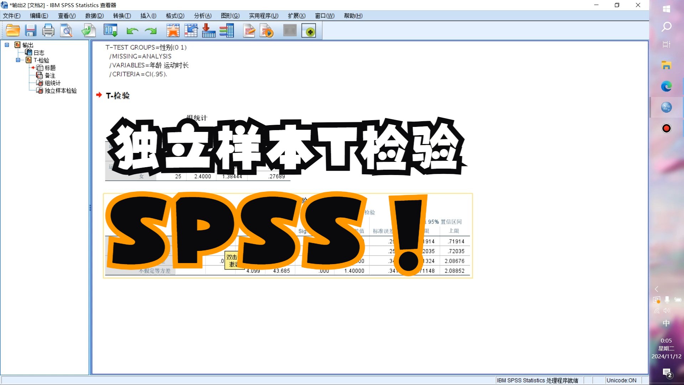Select T-检验 in the outline tree
The image size is (684, 385).
pos(41,60)
